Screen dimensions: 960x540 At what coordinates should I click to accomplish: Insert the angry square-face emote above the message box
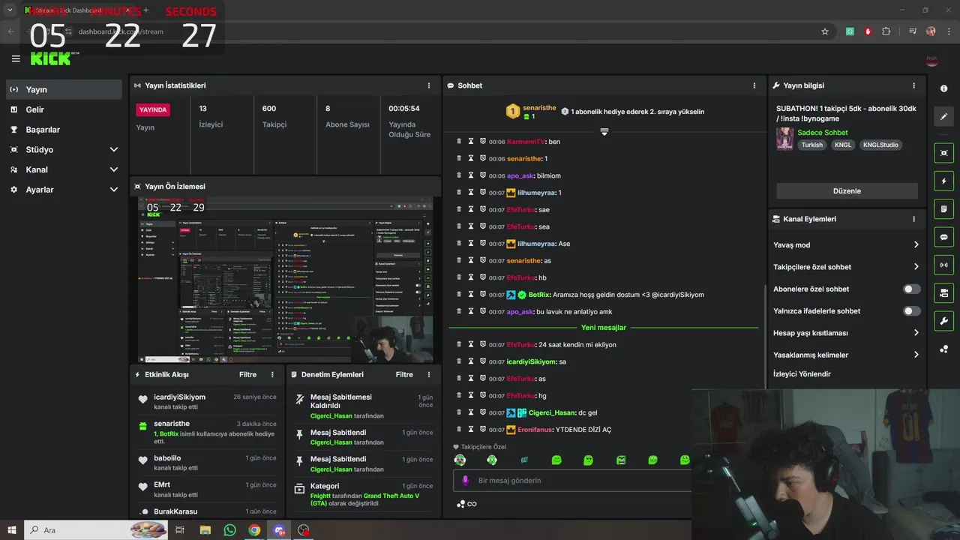coord(621,460)
